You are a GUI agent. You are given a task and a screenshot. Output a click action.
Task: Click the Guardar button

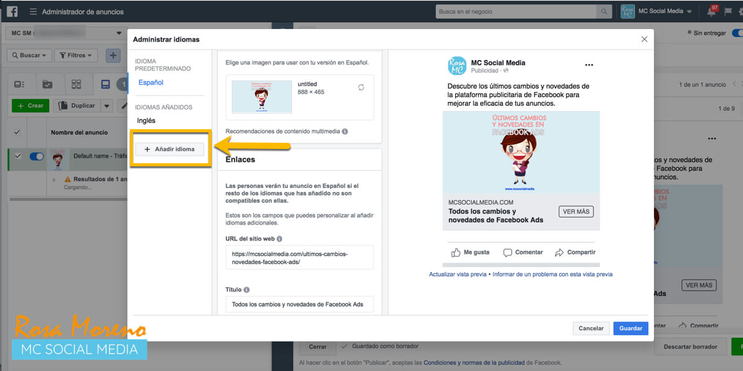click(630, 328)
